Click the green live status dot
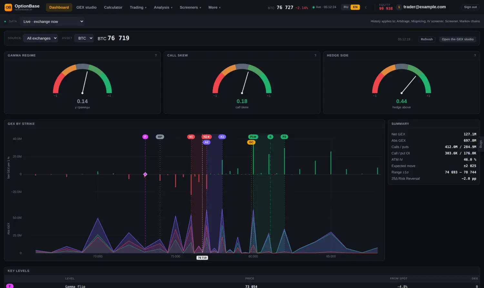The width and height of the screenshot is (484, 288). coord(314,7)
